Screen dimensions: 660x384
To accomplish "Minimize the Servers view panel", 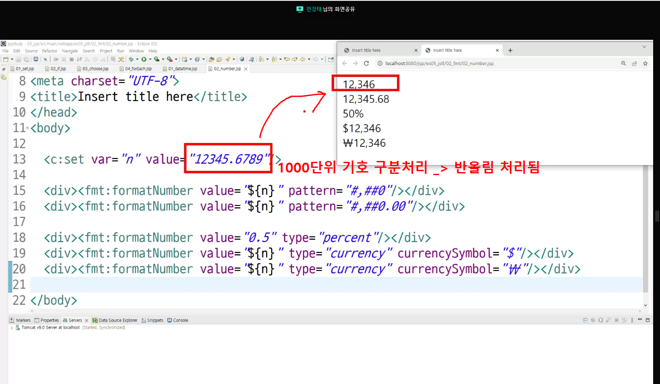I will [x=640, y=320].
